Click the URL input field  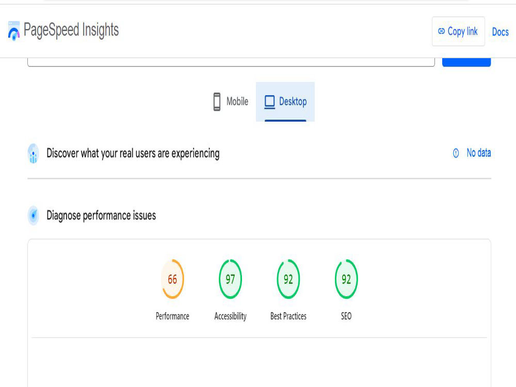click(x=231, y=62)
